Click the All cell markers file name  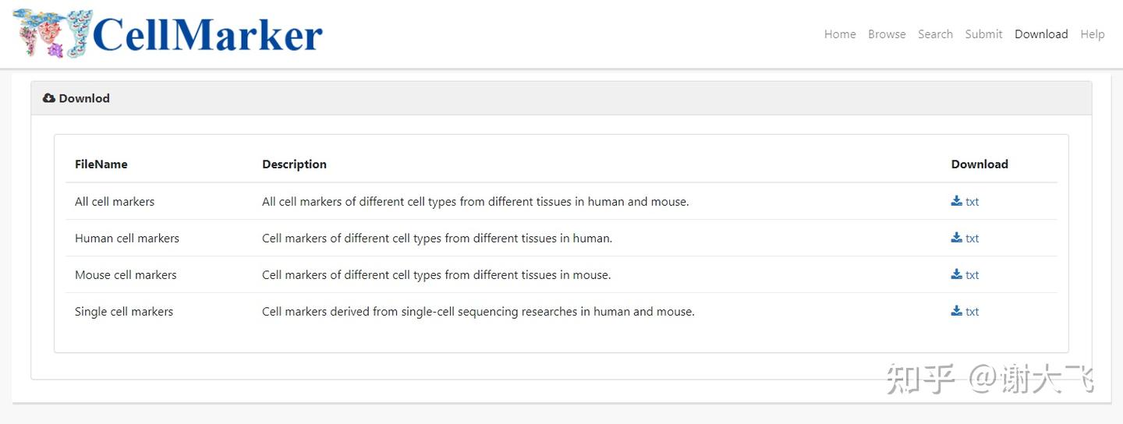[x=115, y=202]
